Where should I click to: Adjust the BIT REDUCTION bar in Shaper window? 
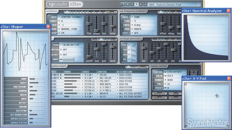point(38,115)
